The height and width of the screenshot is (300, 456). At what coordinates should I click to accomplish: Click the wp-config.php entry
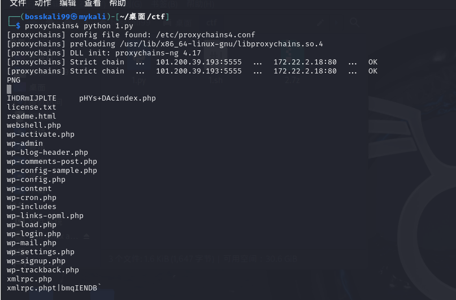[36, 180]
